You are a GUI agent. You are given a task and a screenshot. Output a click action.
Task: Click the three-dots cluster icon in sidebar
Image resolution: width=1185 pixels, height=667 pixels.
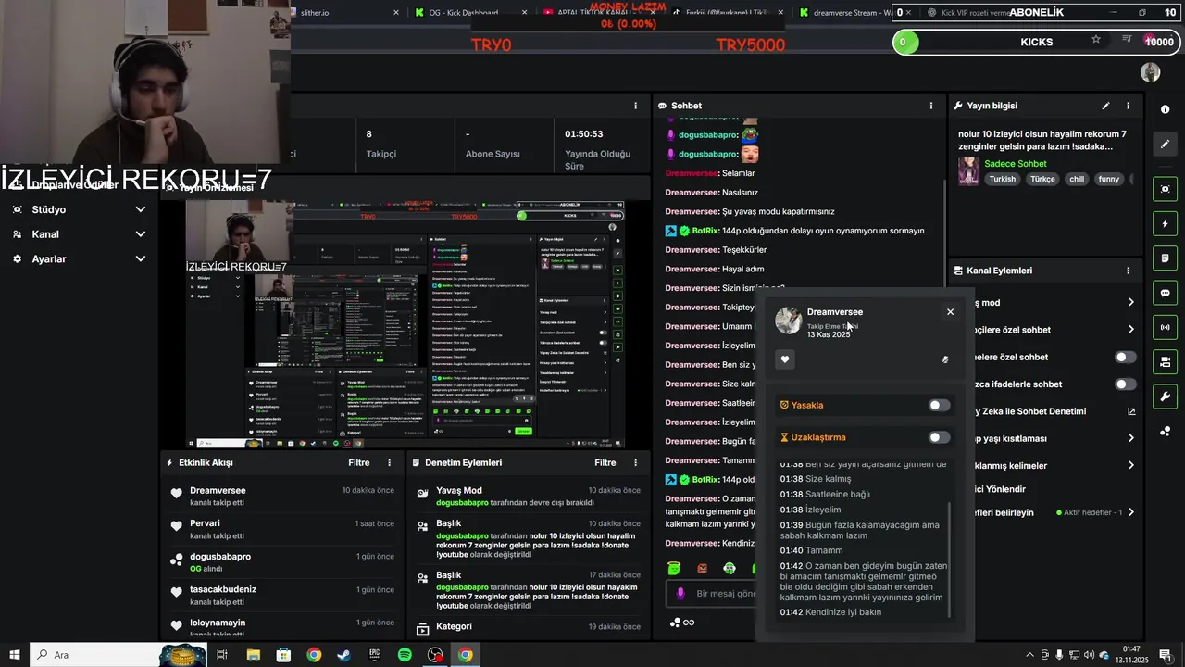tap(1165, 431)
